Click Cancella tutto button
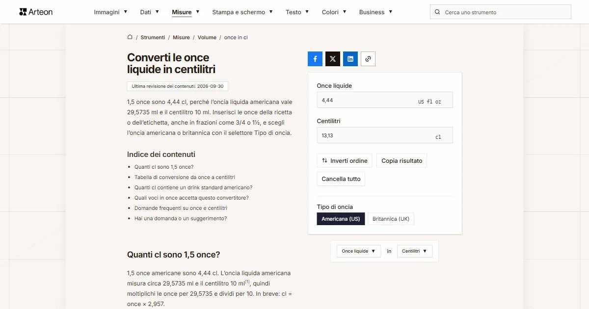 (x=341, y=179)
